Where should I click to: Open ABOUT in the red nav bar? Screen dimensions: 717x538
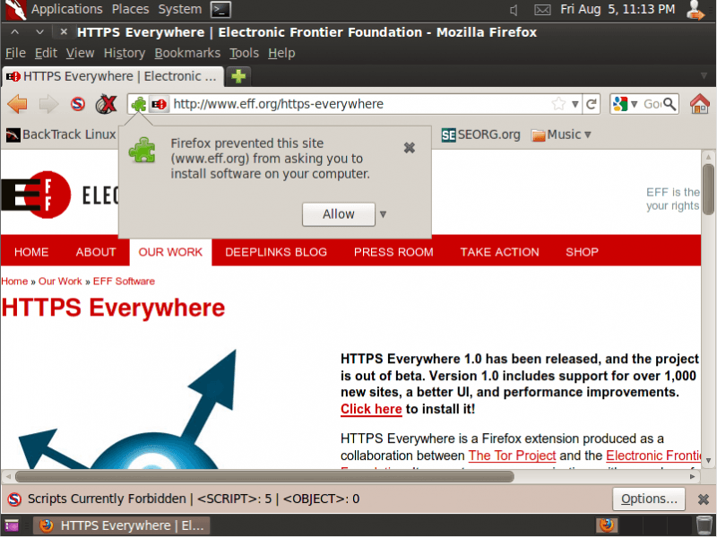(x=96, y=252)
